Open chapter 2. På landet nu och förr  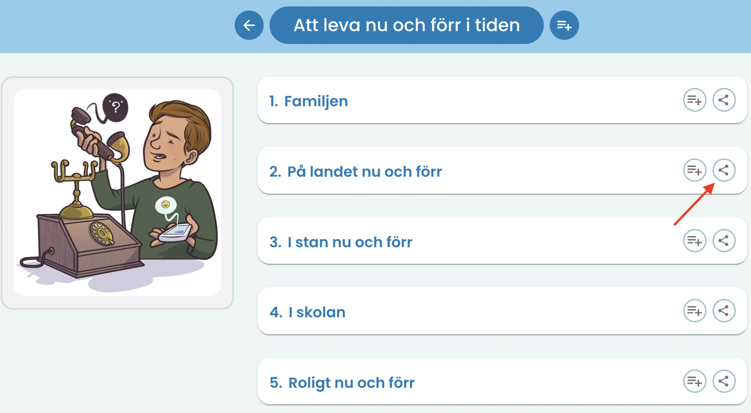click(x=355, y=172)
